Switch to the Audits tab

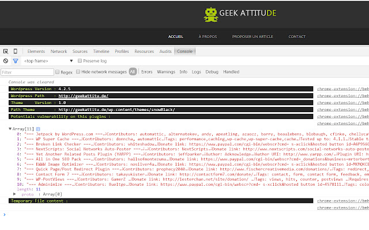point(165,51)
